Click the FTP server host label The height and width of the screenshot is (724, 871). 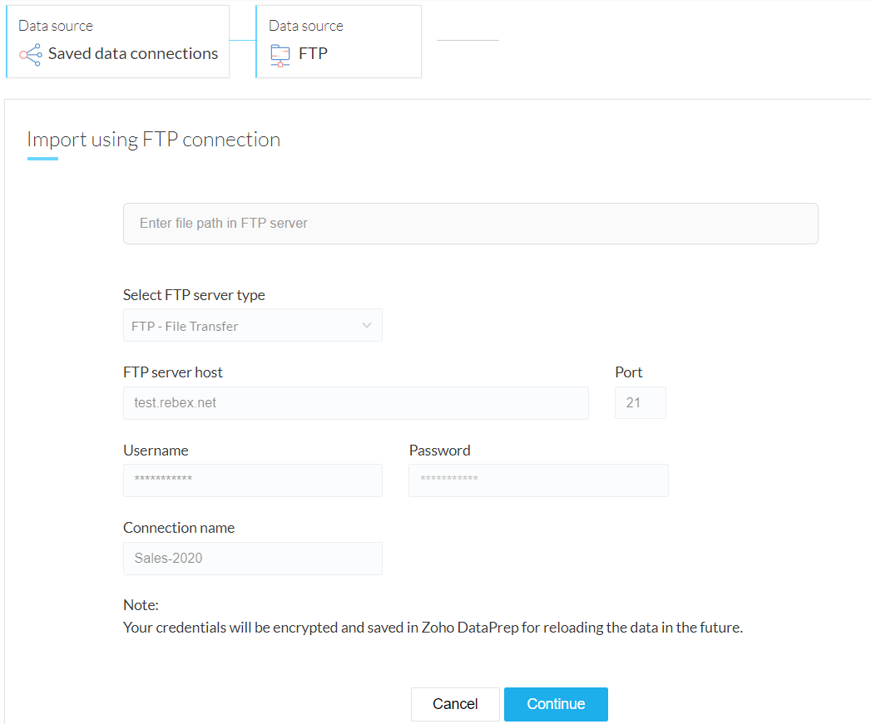[x=173, y=372]
